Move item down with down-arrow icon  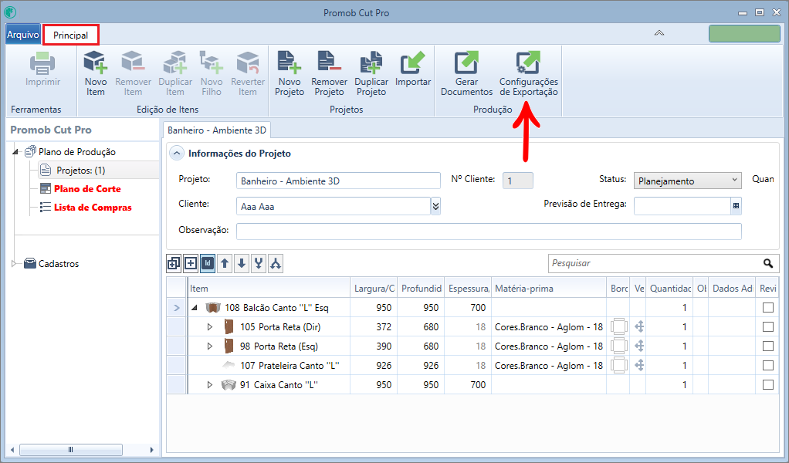[x=242, y=263]
